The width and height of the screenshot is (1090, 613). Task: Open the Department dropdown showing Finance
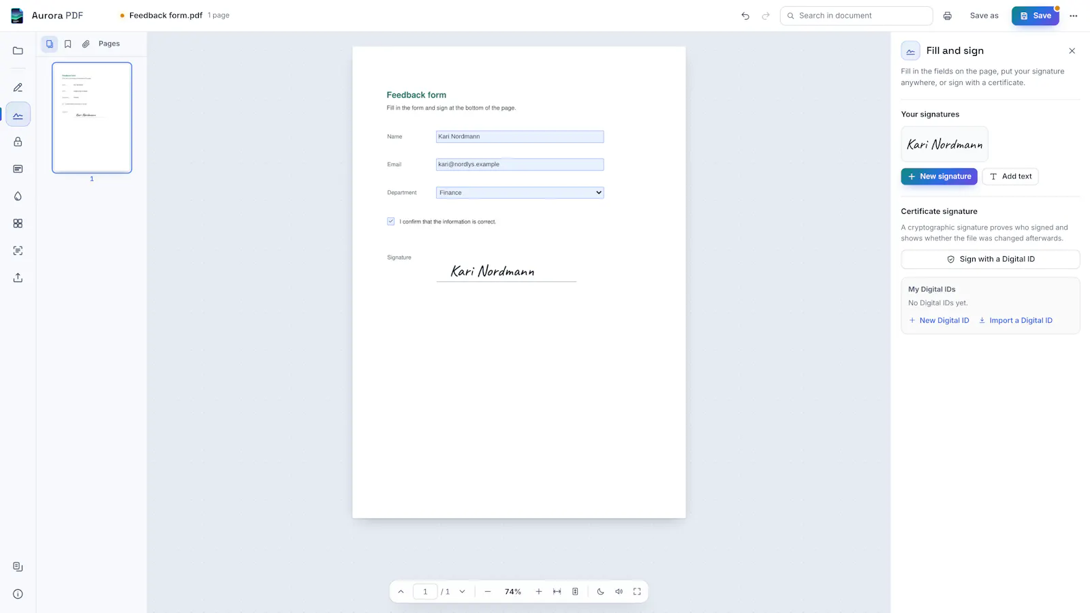point(520,193)
